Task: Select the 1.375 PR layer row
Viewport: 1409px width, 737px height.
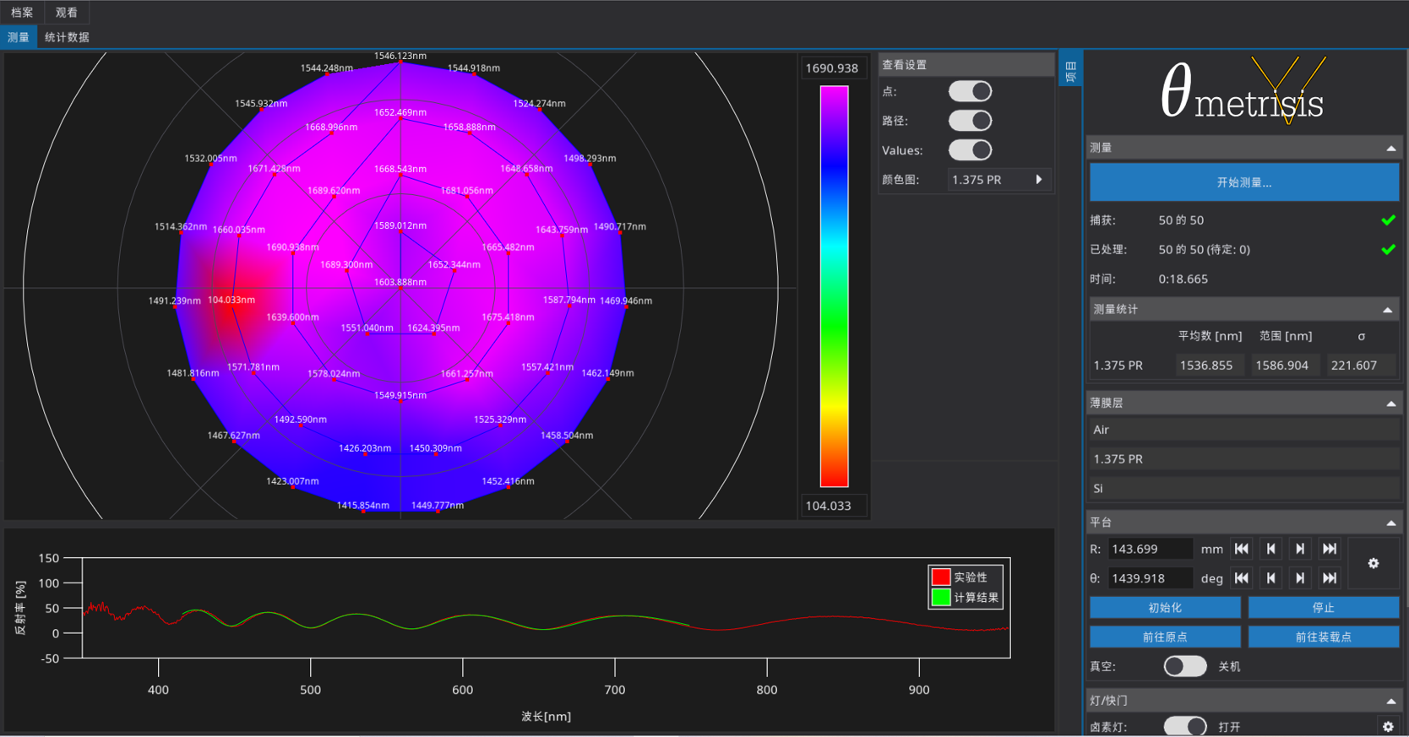Action: pos(1244,459)
